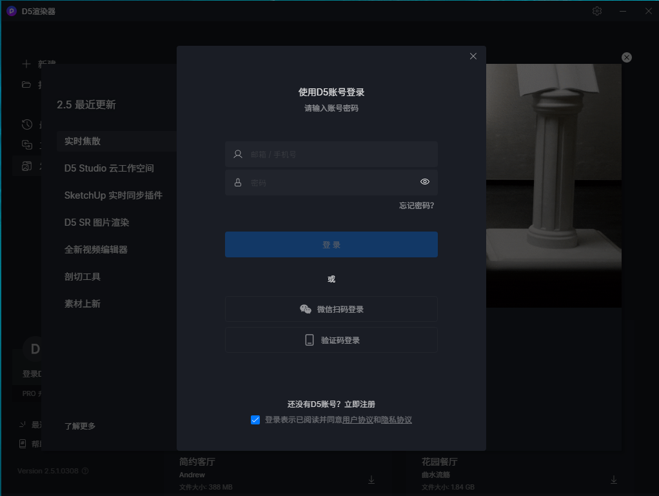Close the login dialog with X icon
The image size is (659, 496).
(x=473, y=56)
